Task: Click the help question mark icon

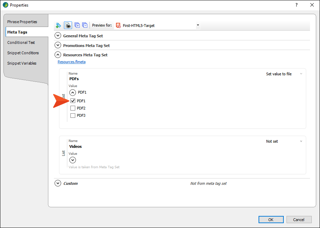Action: (x=297, y=5)
